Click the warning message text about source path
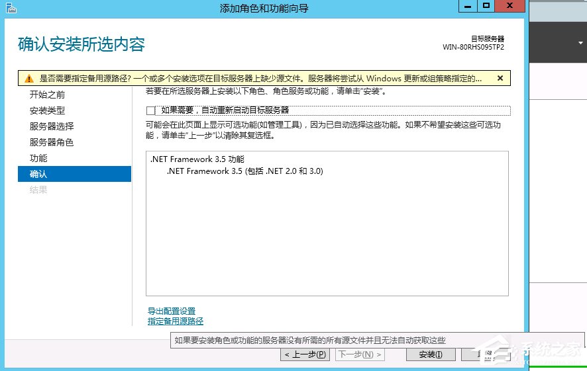The width and height of the screenshot is (587, 371). pyautogui.click(x=260, y=79)
